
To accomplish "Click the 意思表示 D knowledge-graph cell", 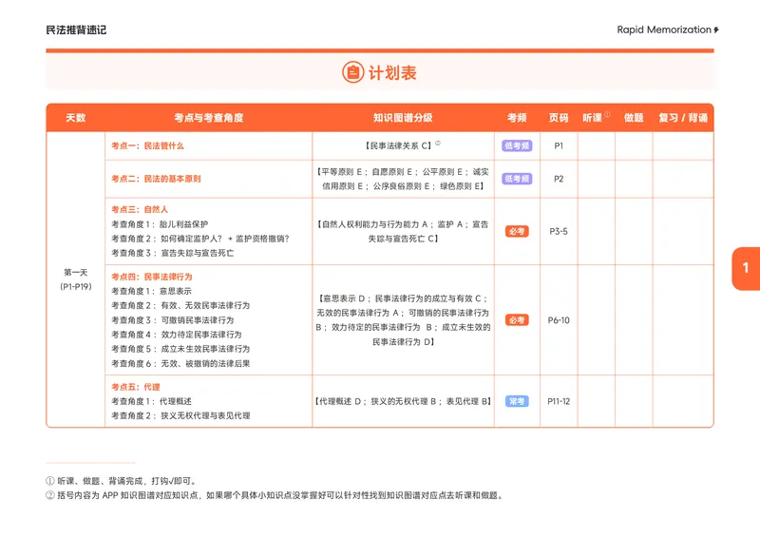I will pyautogui.click(x=403, y=320).
